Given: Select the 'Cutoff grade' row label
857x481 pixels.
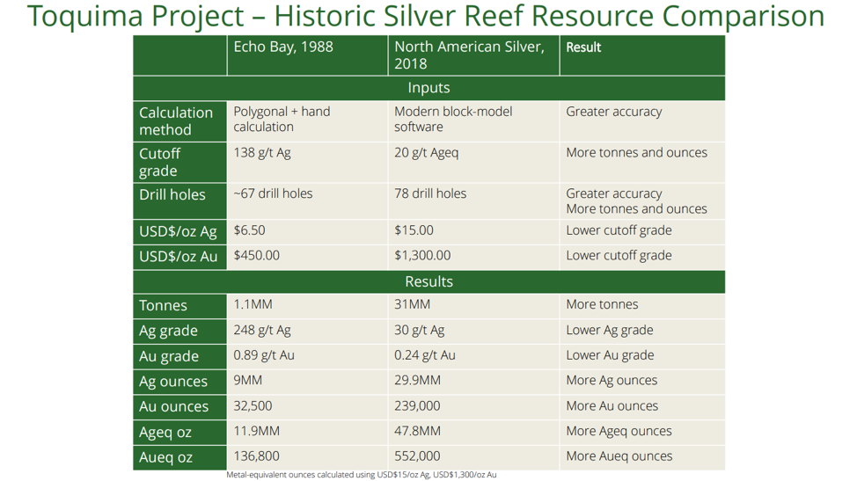Looking at the screenshot, I should [x=179, y=162].
